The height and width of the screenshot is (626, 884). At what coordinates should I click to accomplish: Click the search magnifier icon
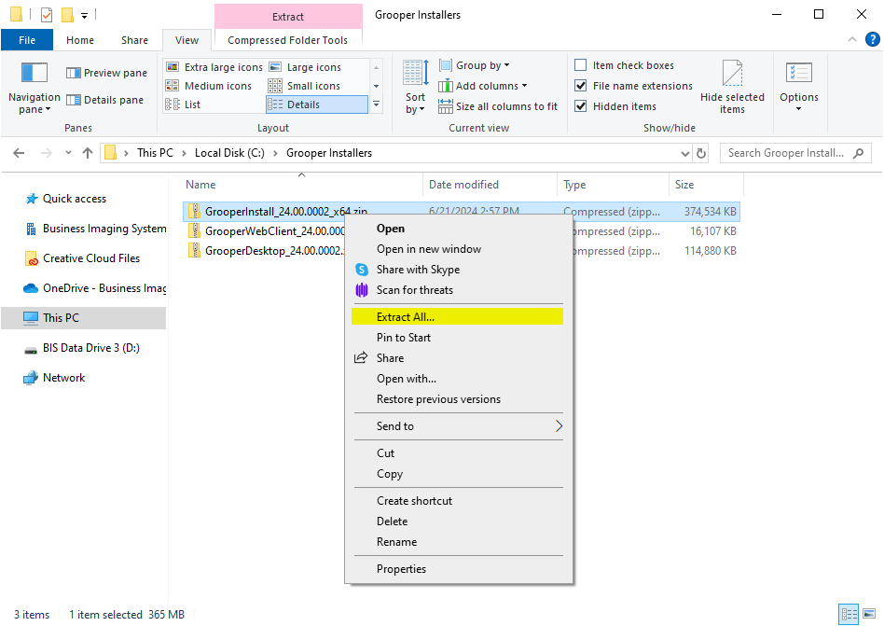(858, 153)
